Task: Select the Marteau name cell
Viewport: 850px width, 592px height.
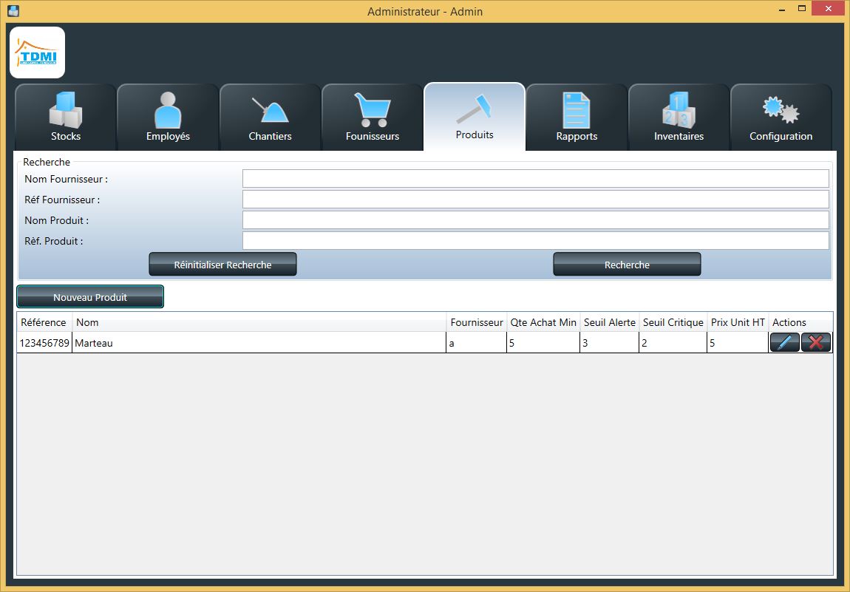Action: (259, 343)
